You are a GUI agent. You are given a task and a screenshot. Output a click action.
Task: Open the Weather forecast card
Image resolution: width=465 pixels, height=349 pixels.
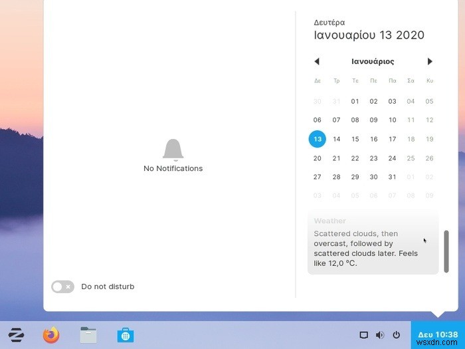pyautogui.click(x=373, y=242)
